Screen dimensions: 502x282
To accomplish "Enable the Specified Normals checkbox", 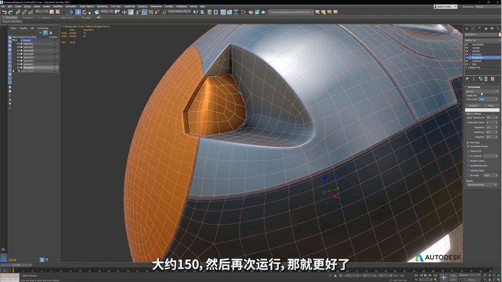I will click(x=468, y=166).
